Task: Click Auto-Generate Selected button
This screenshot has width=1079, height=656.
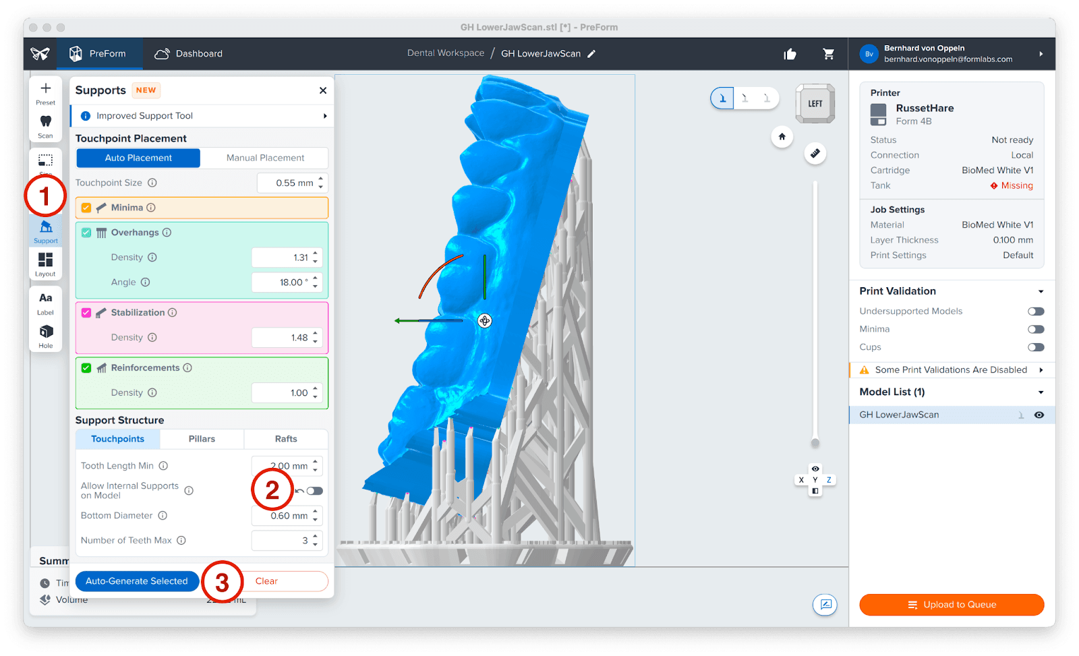Action: click(x=137, y=581)
